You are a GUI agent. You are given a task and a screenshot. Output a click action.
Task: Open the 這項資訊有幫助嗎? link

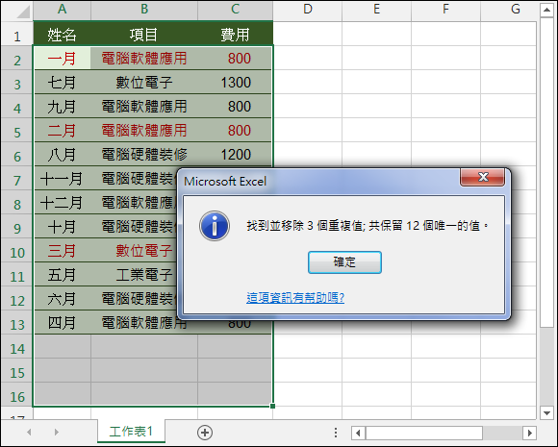(295, 297)
